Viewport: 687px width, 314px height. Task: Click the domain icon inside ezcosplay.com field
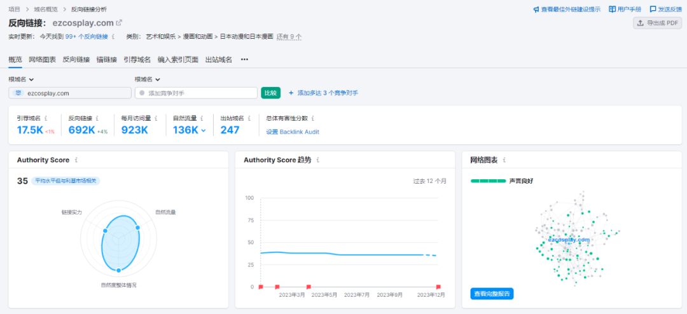[x=18, y=93]
